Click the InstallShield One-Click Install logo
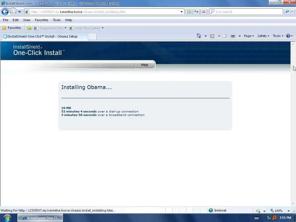 coord(39,50)
